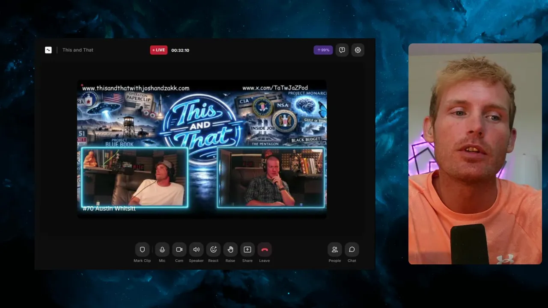This screenshot has width=548, height=308.
Task: Leave the session with red Leave button
Action: (265, 249)
